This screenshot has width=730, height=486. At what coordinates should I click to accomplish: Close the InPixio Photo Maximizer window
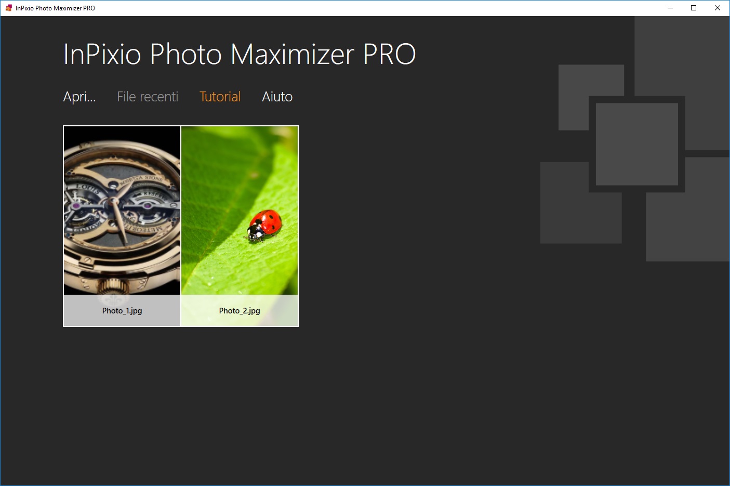tap(718, 8)
